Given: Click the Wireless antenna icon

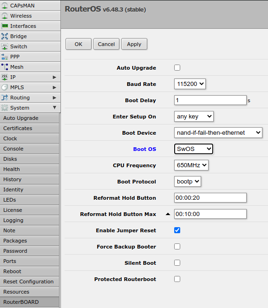Looking at the screenshot, I should click(x=5, y=16).
